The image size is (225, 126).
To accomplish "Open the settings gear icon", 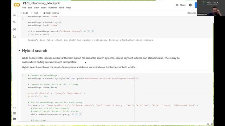I will click(x=190, y=5).
